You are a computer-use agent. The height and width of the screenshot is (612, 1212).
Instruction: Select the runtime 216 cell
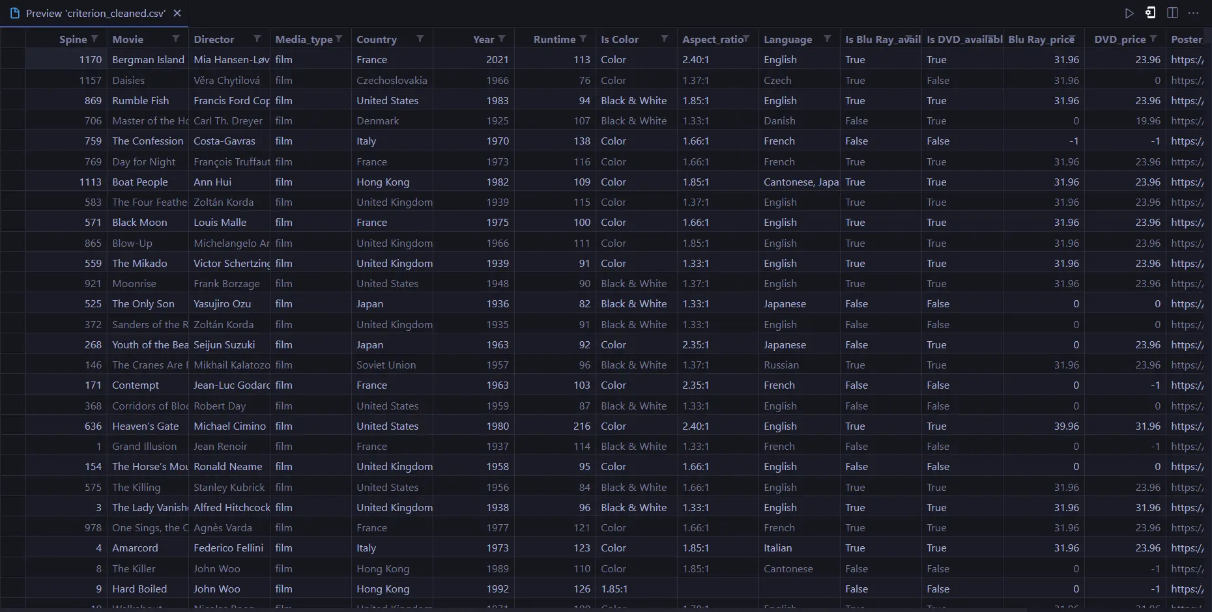coord(555,426)
